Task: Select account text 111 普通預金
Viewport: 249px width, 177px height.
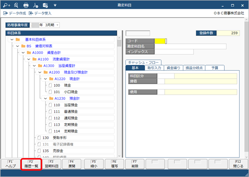Action: 66,112
